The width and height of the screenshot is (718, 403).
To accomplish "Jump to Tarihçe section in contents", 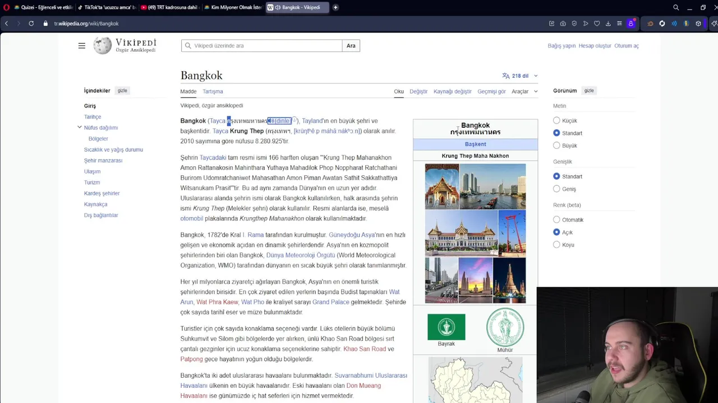I will pyautogui.click(x=93, y=117).
